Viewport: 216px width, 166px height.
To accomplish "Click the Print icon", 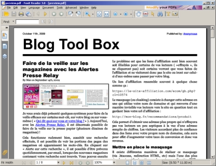I will tap(21, 14).
